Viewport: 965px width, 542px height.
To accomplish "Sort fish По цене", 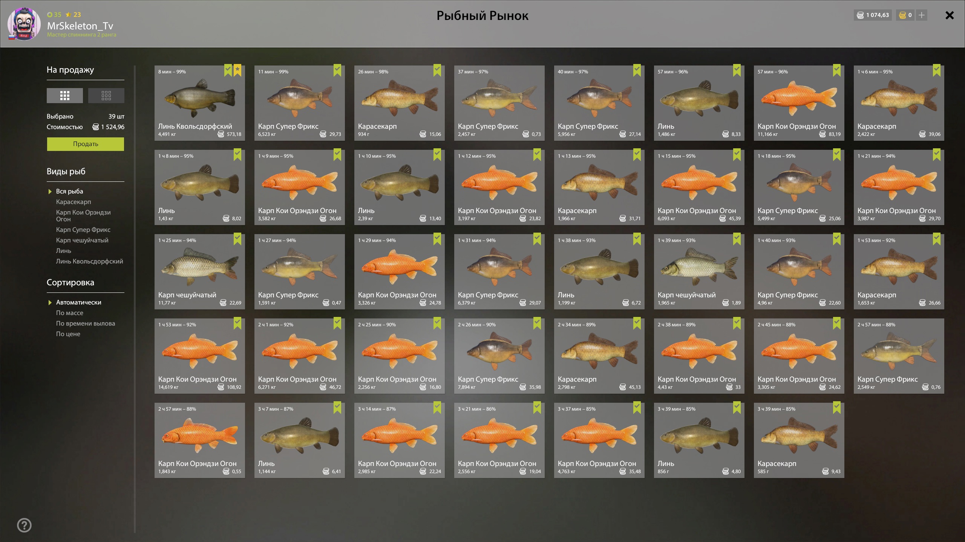I will tap(68, 334).
